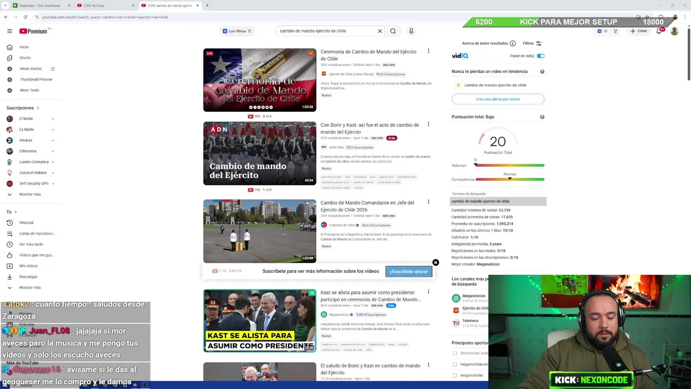Open Ceremonia de Cambio de Mando thumbnail
The image size is (691, 389).
(260, 80)
